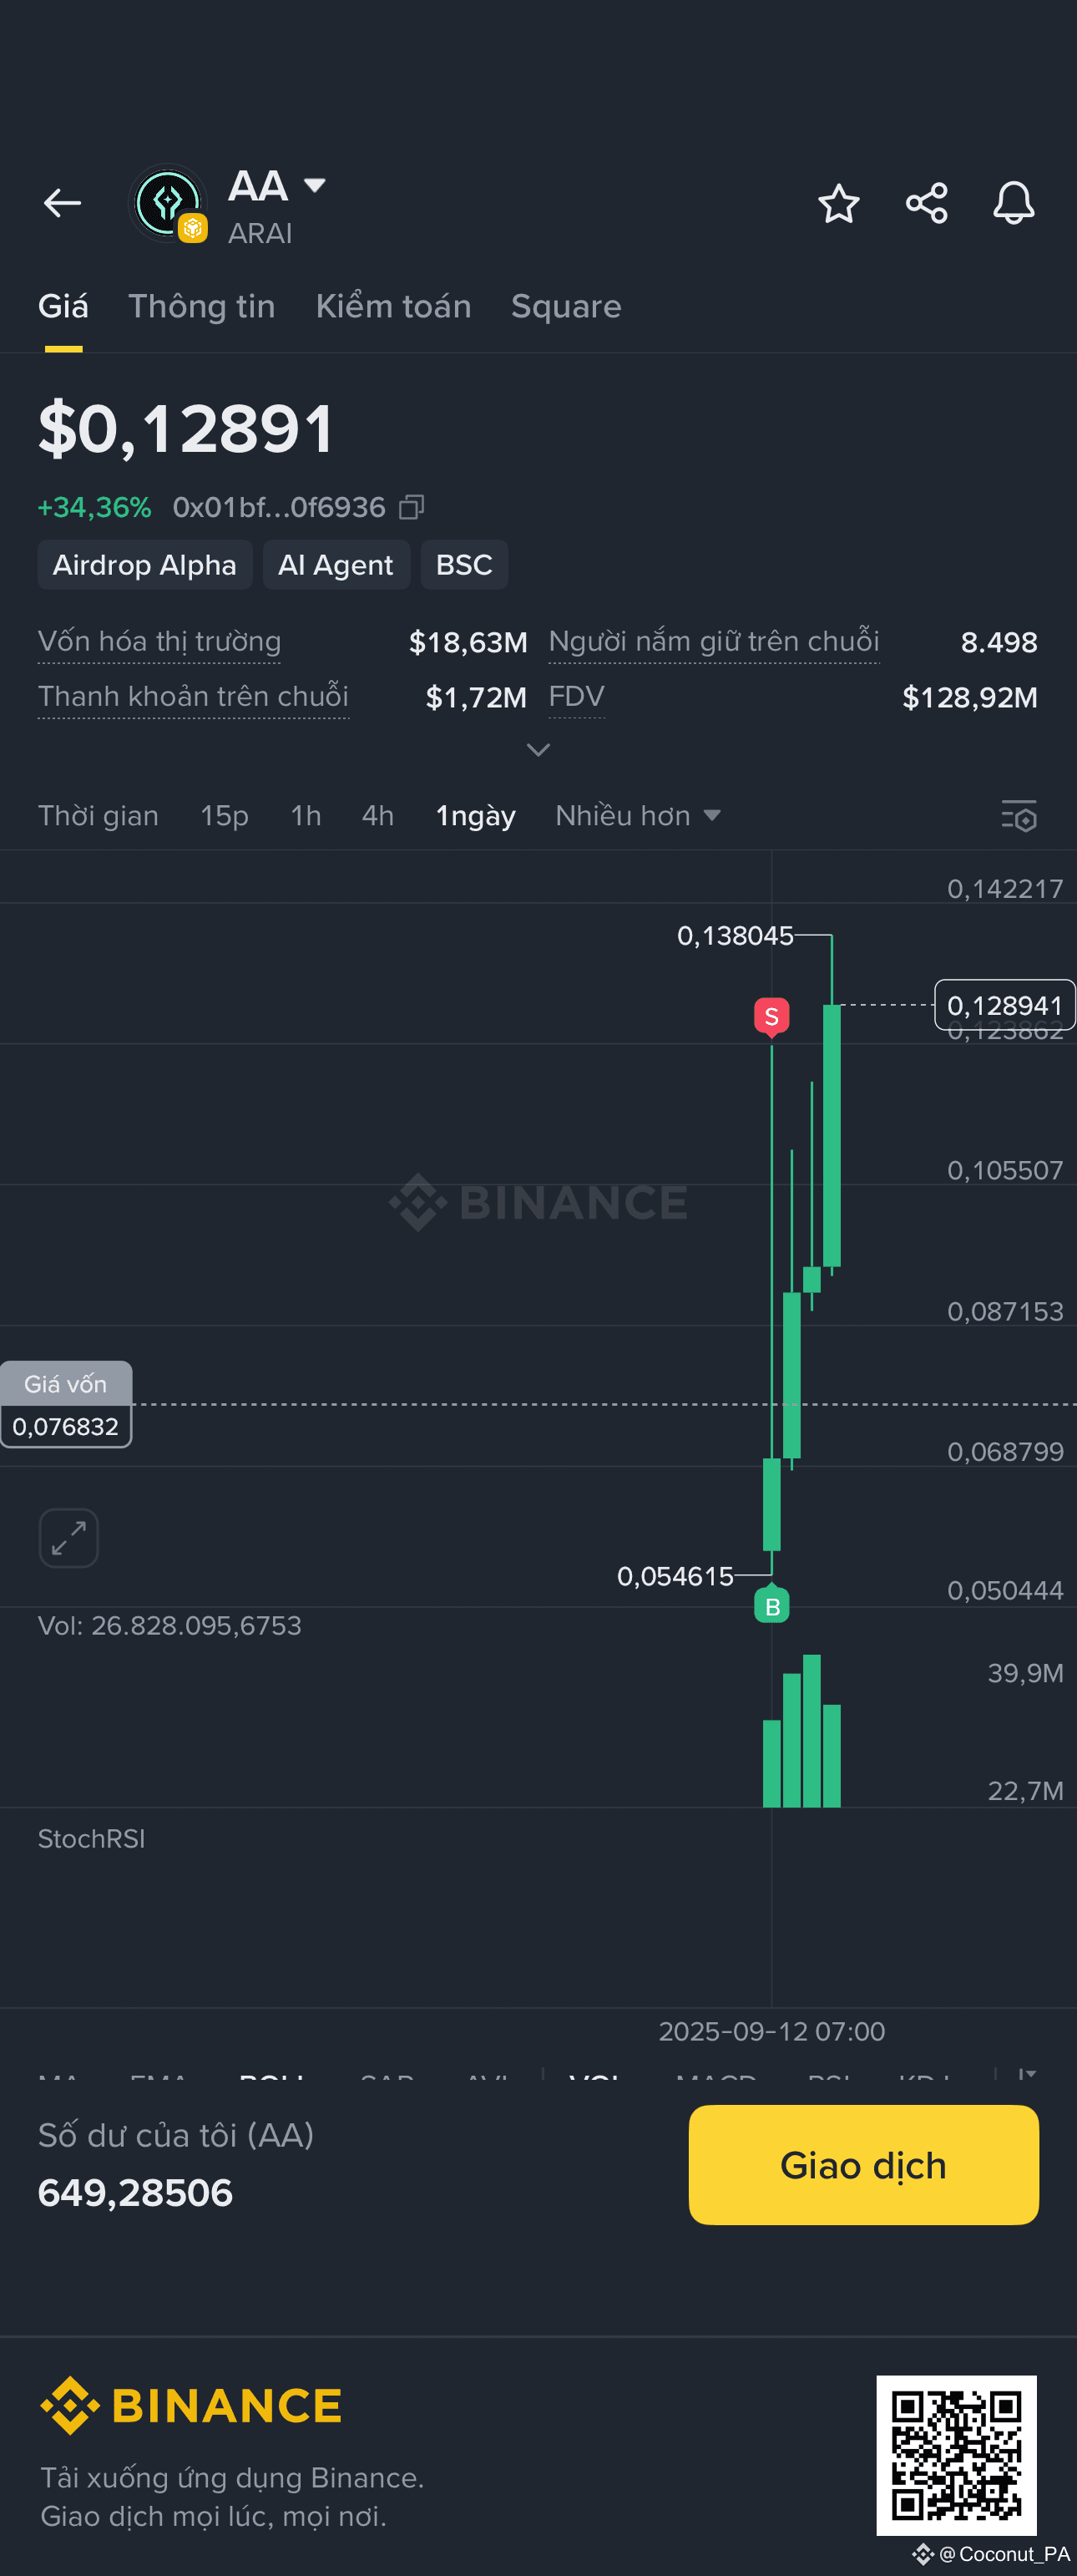This screenshot has width=1077, height=2576.
Task: Tap the 39,9M volume axis label
Action: 1025,1674
